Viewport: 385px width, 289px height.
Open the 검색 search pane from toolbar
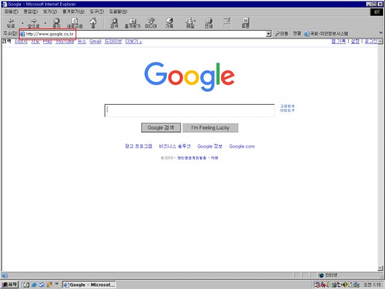point(114,23)
